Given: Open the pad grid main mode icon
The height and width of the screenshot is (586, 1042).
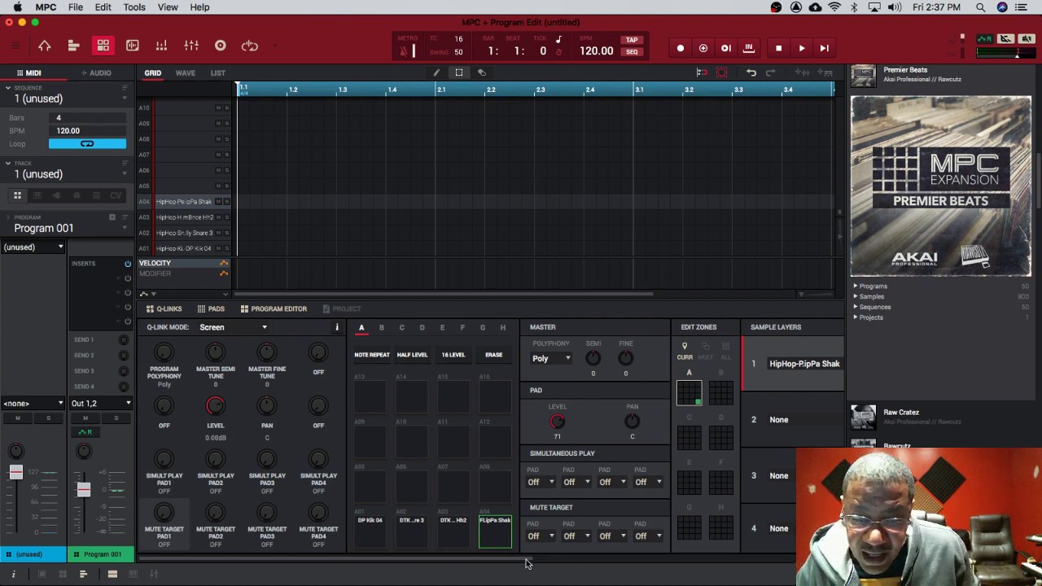Looking at the screenshot, I should coord(103,46).
